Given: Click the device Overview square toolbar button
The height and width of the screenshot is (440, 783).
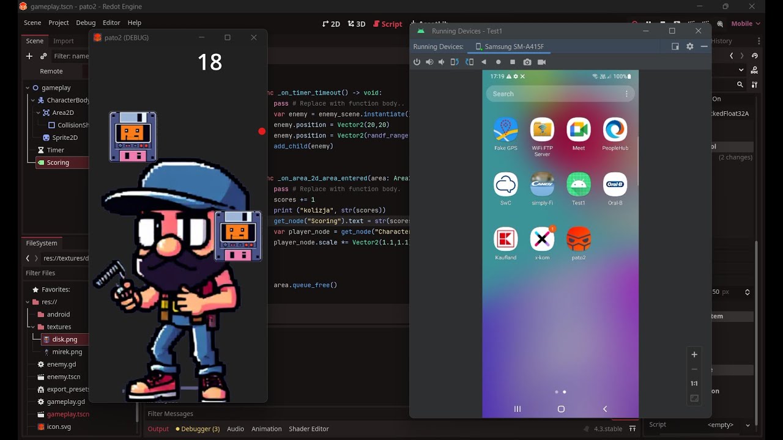Looking at the screenshot, I should coord(513,62).
